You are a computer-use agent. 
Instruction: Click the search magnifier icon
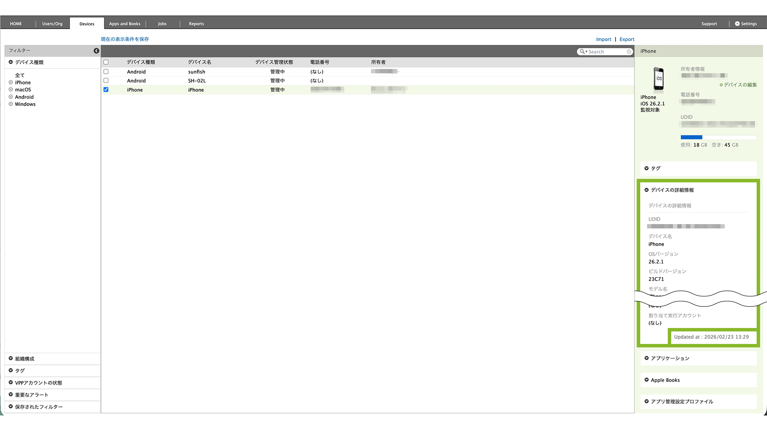tap(582, 52)
